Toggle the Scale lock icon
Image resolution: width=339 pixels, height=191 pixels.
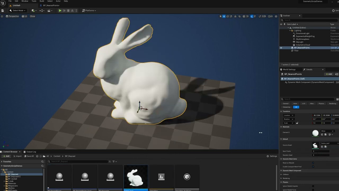[x=297, y=123]
